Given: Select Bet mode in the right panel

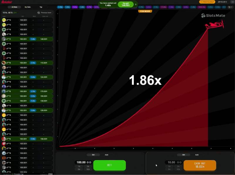Looking at the screenshot, I should point(184,155).
